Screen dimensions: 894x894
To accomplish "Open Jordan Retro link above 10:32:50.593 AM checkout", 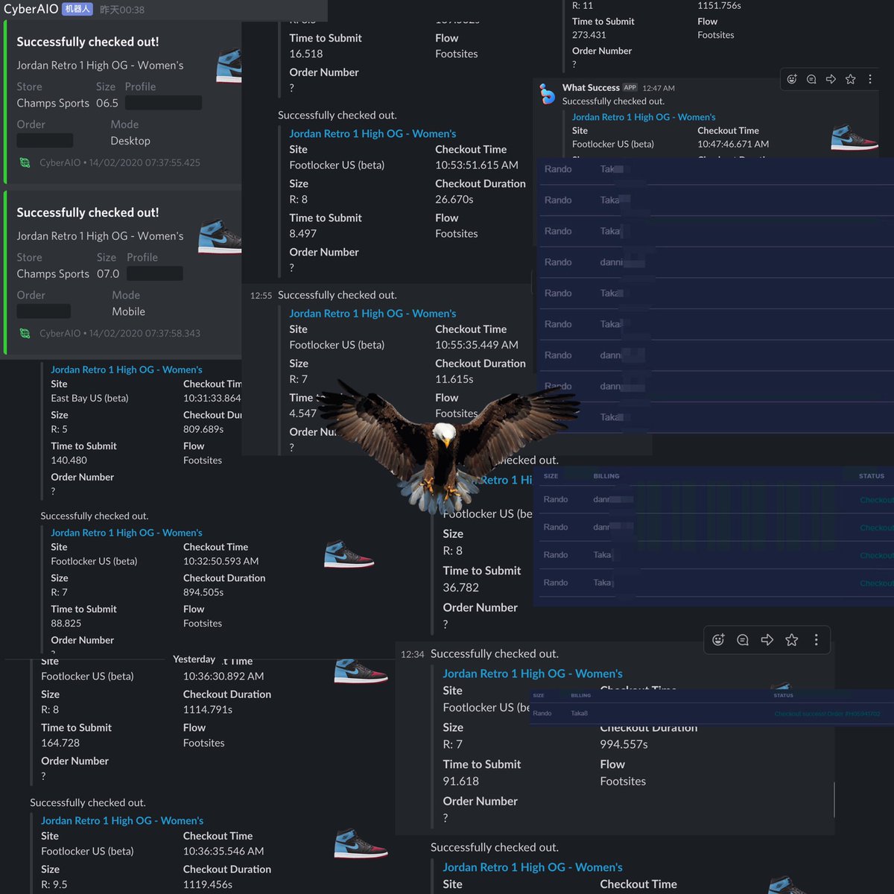I will [x=127, y=533].
